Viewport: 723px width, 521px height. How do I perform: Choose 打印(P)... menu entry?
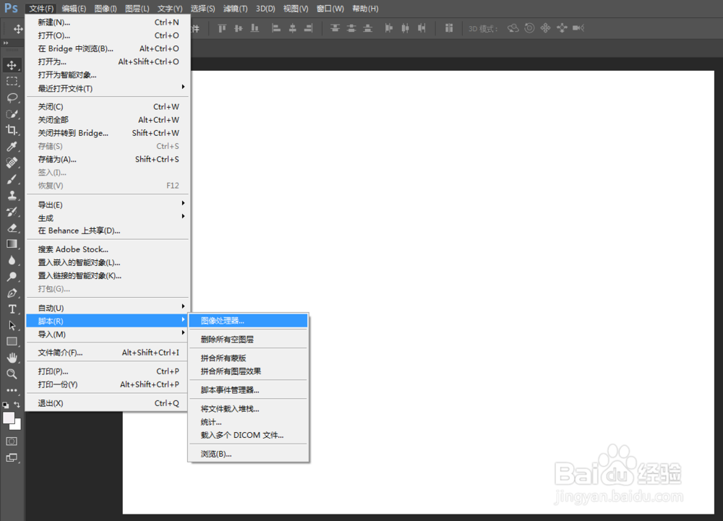pyautogui.click(x=108, y=371)
